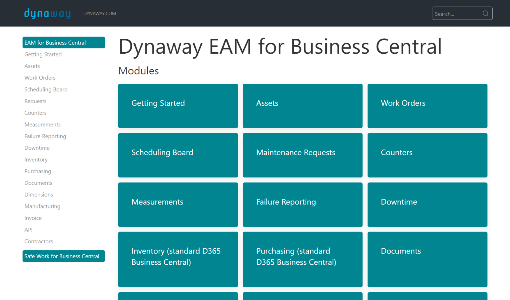Open Inventory (standard D365 Business Central) tile
This screenshot has width=510, height=300.
178,259
